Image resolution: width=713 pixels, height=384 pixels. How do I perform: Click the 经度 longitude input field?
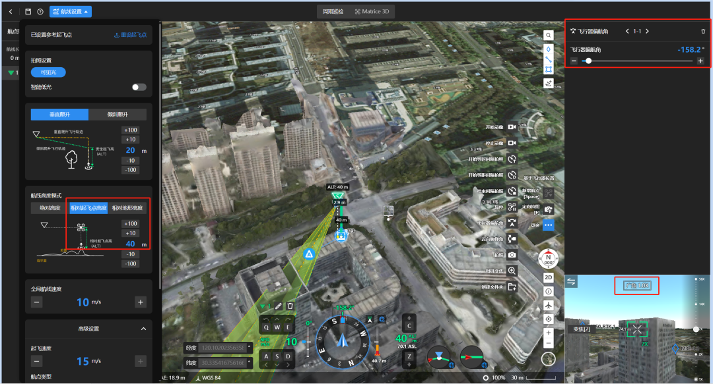(x=223, y=348)
